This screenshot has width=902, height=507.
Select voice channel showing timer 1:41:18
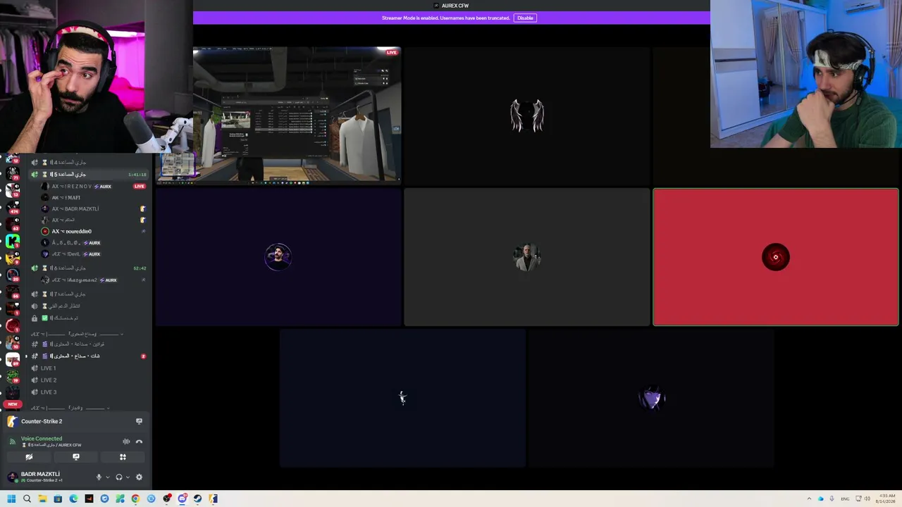pos(88,174)
